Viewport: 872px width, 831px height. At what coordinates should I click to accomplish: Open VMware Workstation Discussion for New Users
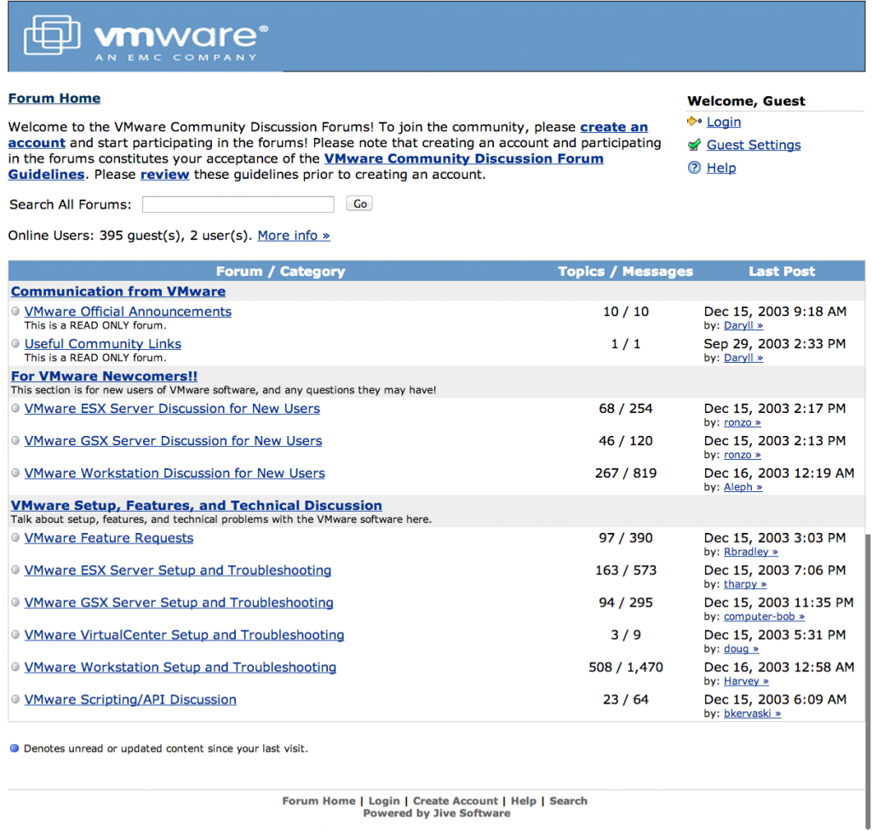(x=175, y=473)
